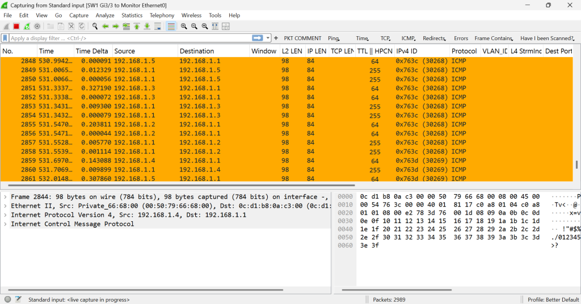Restart the current capture
Viewport: 581px width, 304px height.
pos(27,26)
